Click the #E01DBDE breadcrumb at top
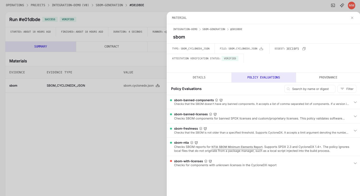360x196 pixels. 137,5
